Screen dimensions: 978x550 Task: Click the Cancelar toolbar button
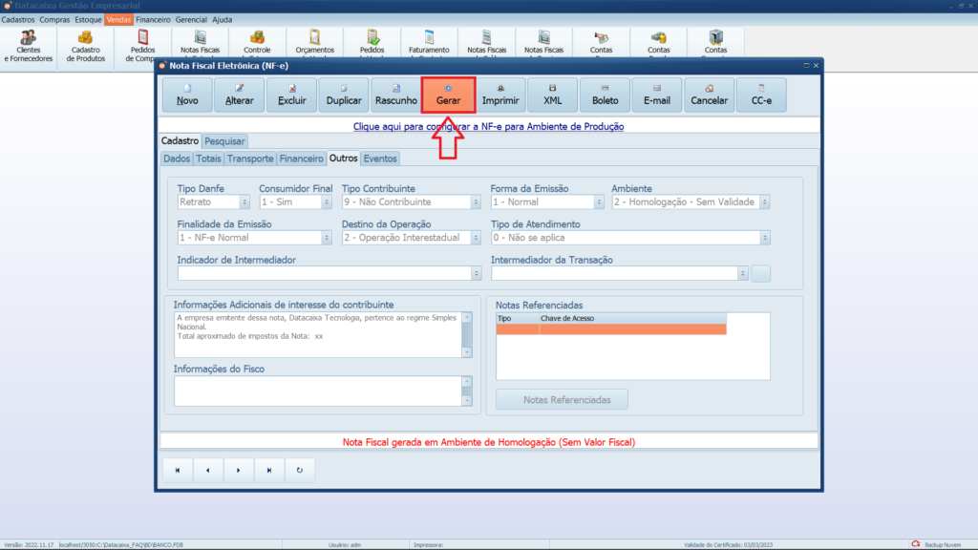click(x=709, y=95)
